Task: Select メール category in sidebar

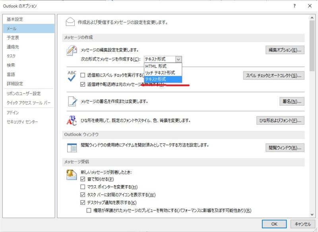Action: (x=29, y=28)
